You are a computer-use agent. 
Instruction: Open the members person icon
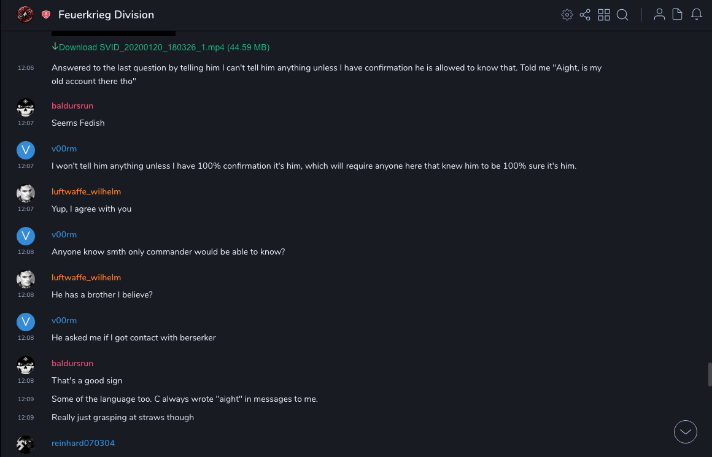point(659,15)
